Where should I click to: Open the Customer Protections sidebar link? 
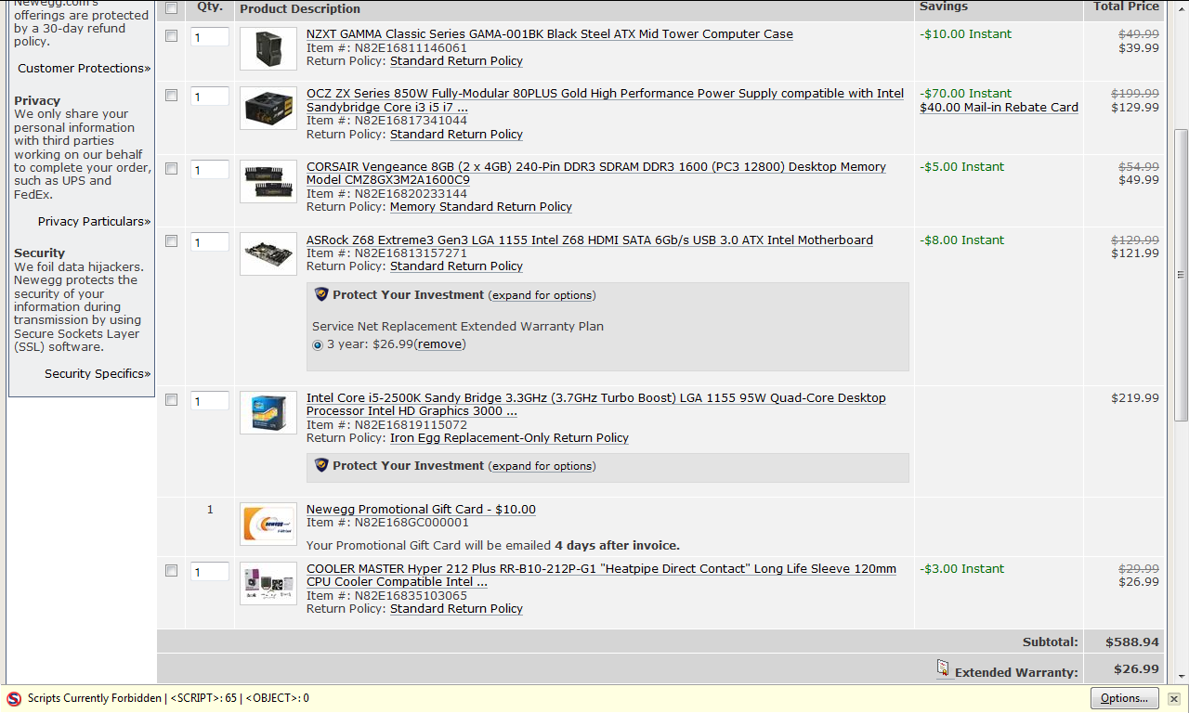pos(84,69)
